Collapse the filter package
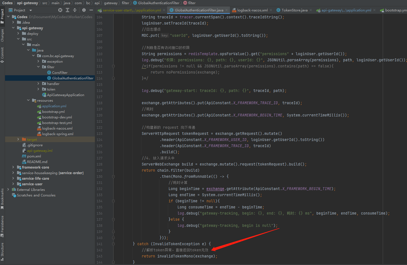This screenshot has height=265, width=407. click(x=38, y=67)
